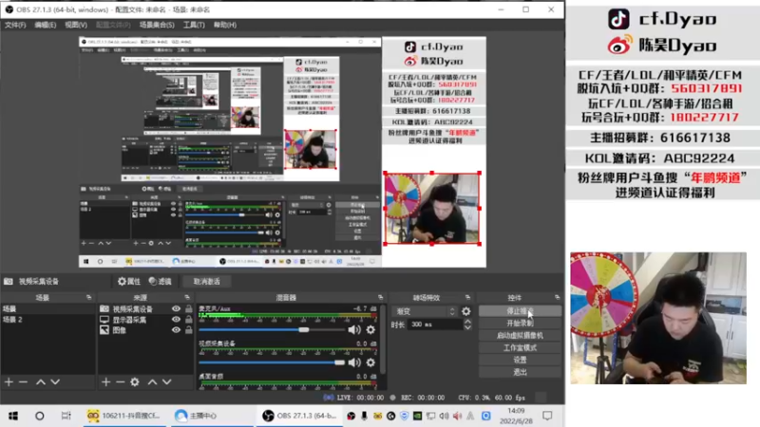This screenshot has width=760, height=427.
Task: Move source down with down arrow in 来源 panel
Action: (167, 382)
